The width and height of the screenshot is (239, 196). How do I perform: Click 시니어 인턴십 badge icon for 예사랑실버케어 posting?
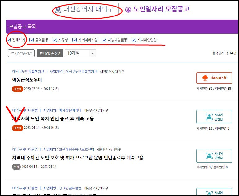coord(209,117)
